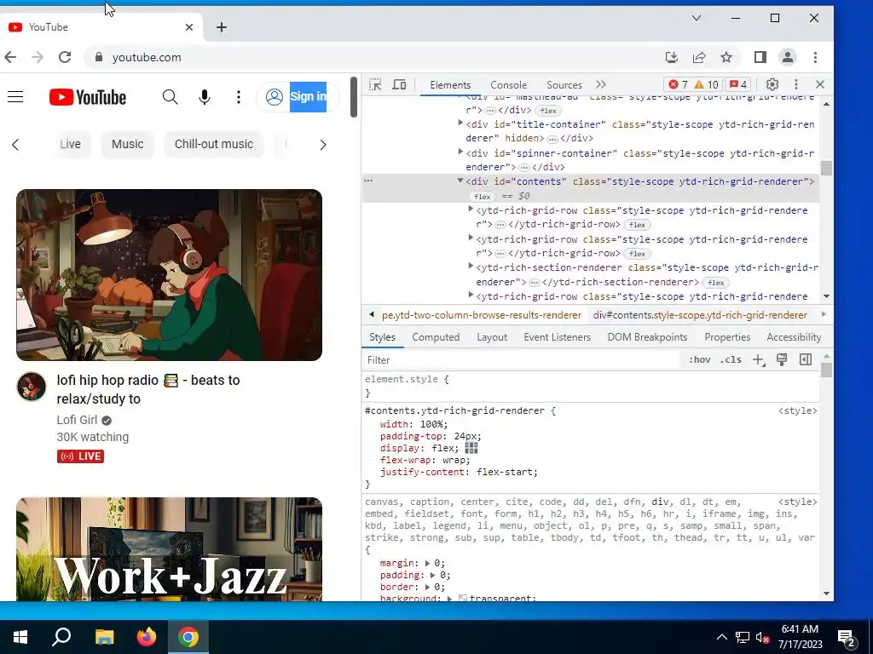Share this page icon
The height and width of the screenshot is (654, 873).
[699, 57]
